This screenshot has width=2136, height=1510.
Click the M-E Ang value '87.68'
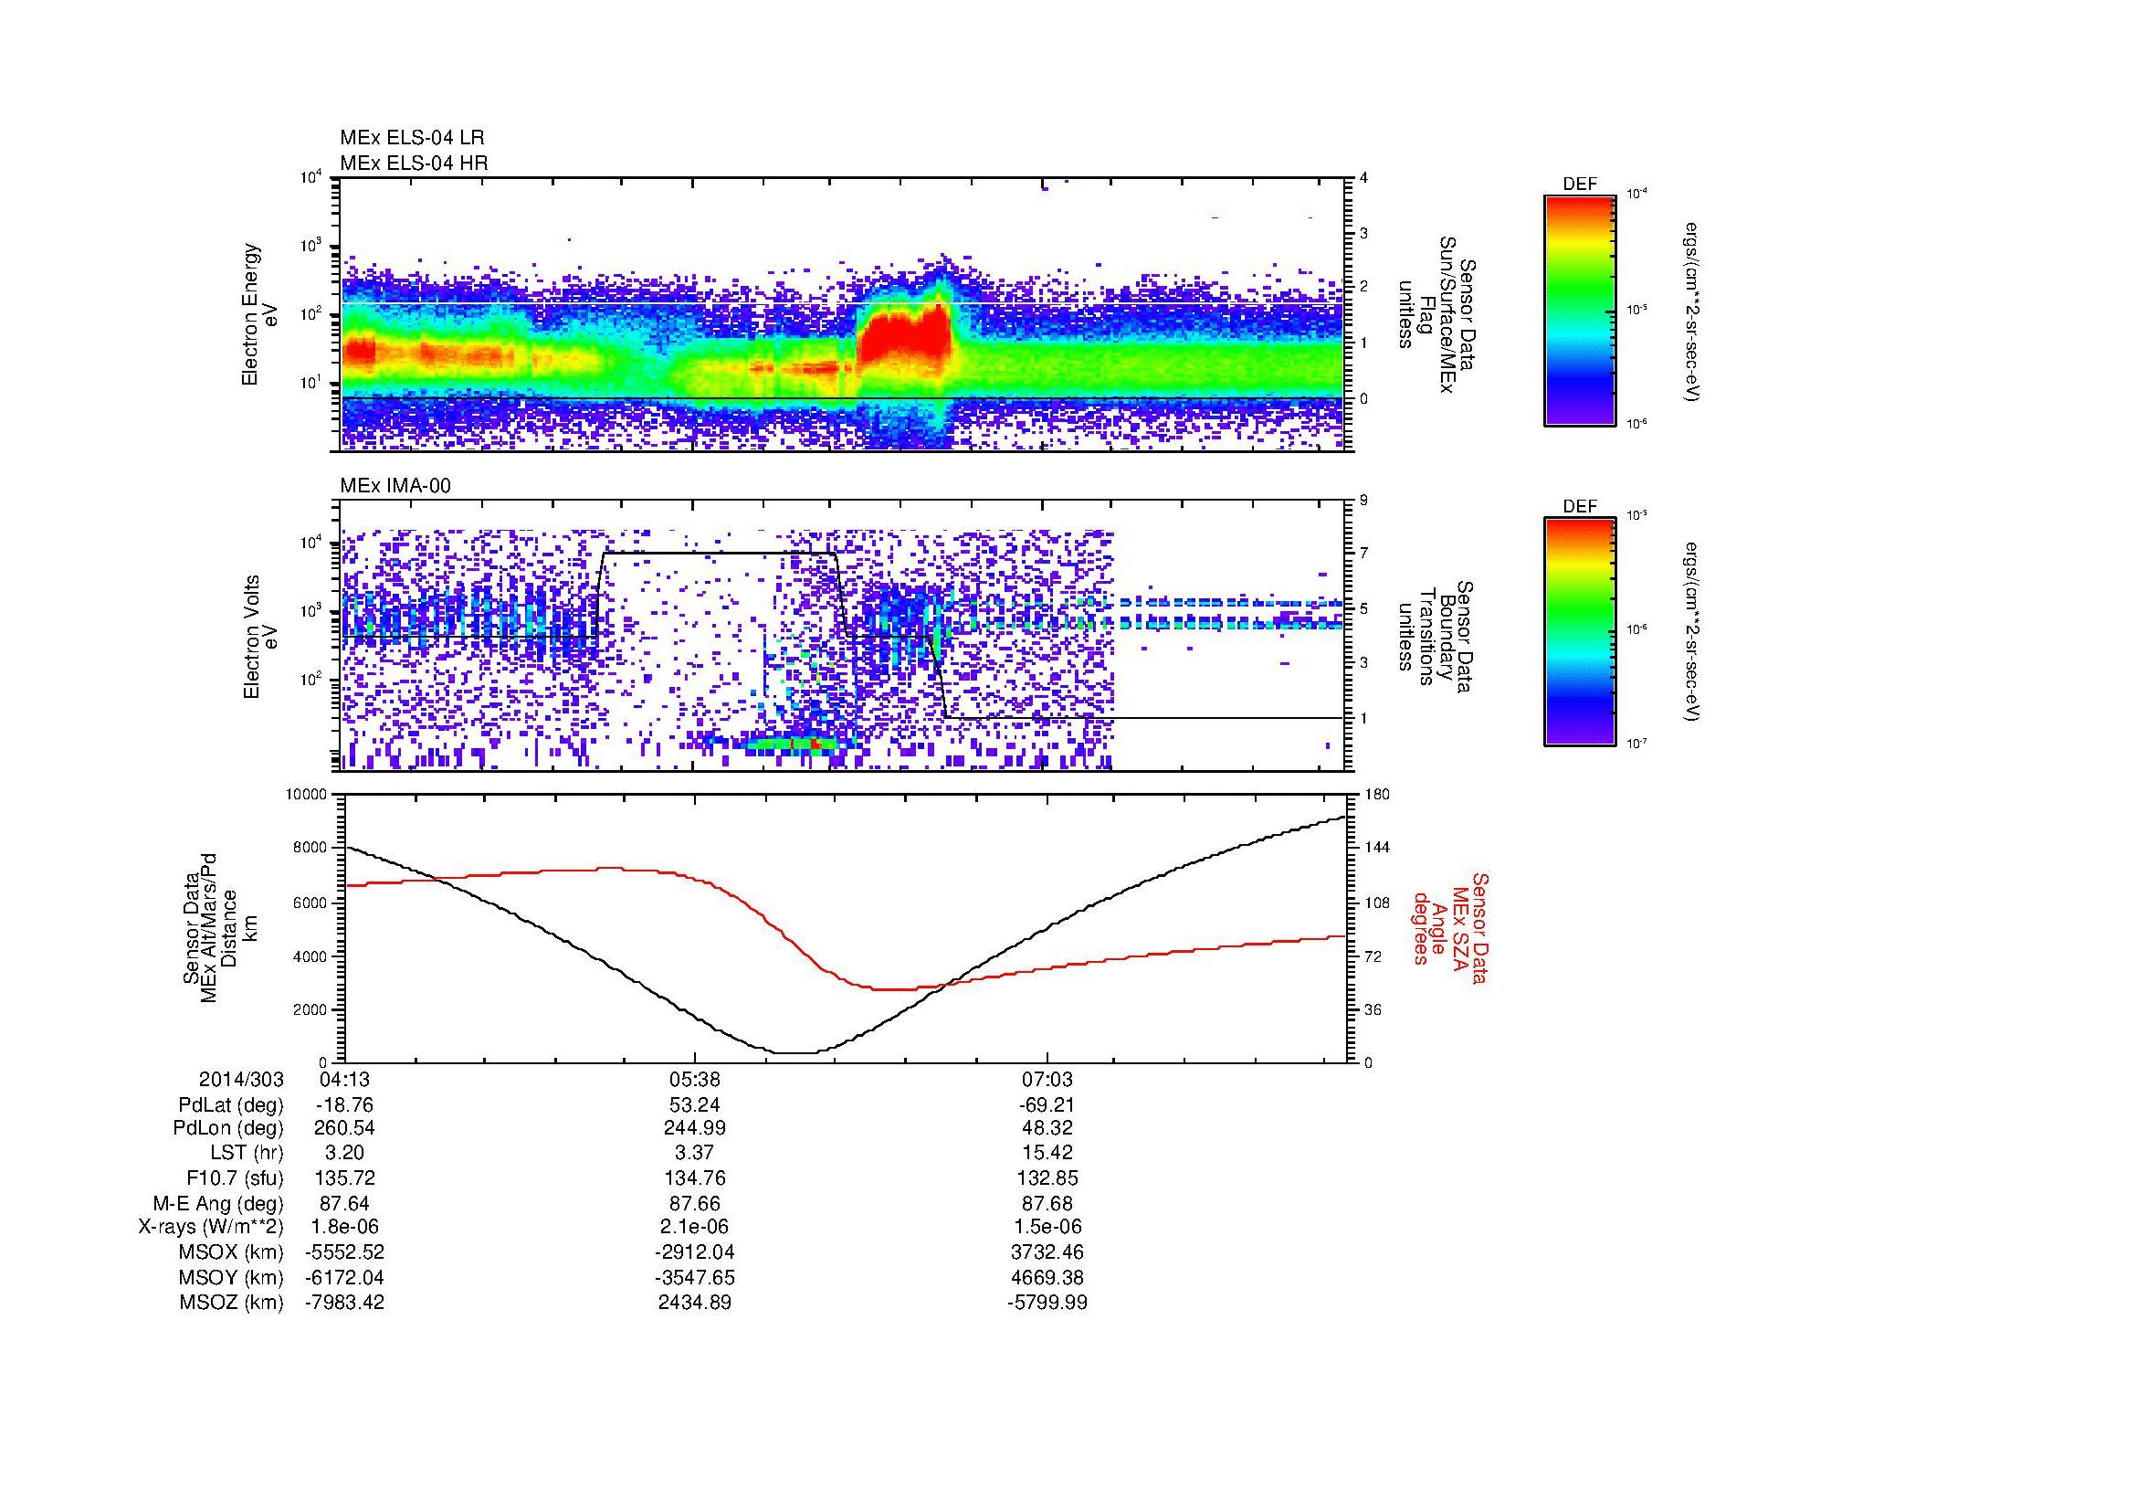coord(1047,1203)
